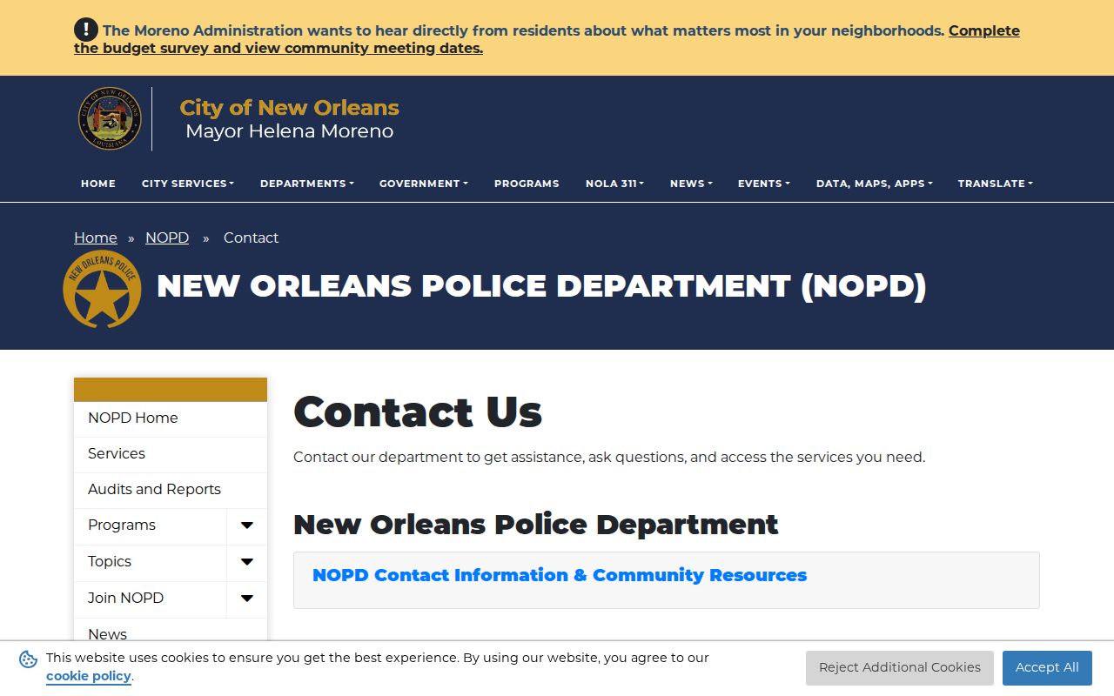
Task: Click the NOPD breadcrumb link
Action: (x=167, y=238)
